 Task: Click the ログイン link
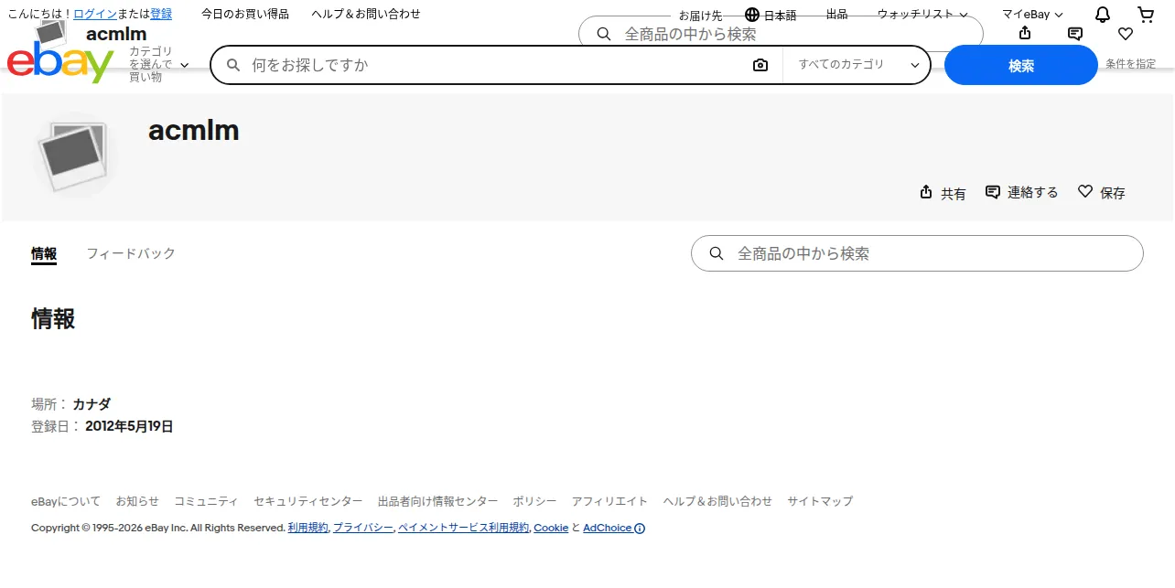click(x=95, y=15)
